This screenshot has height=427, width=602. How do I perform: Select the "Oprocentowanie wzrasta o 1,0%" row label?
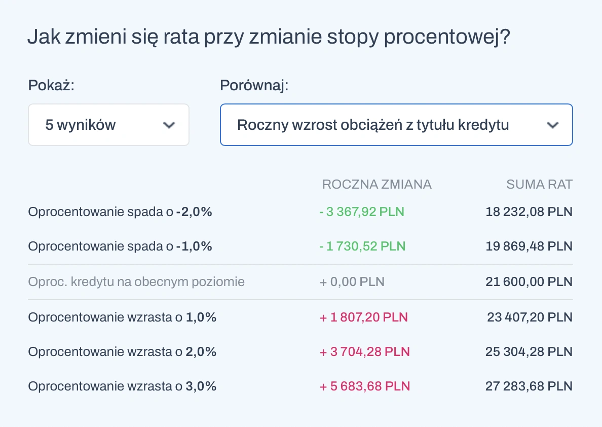122,317
